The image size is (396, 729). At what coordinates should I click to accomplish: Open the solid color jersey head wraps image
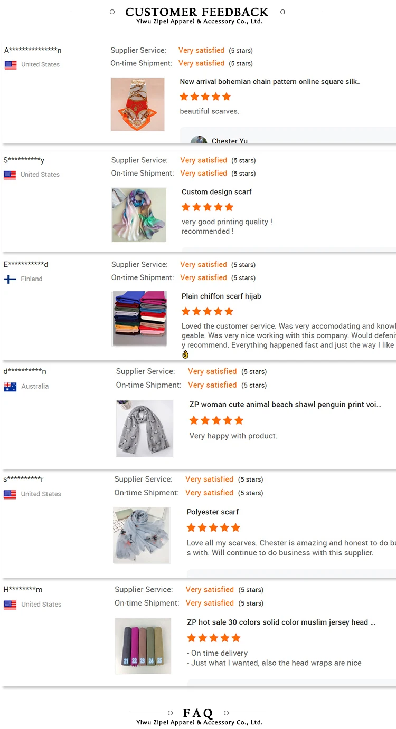pyautogui.click(x=143, y=646)
